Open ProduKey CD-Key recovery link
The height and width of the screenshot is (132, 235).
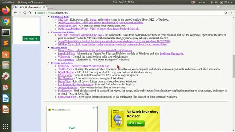(84, 66)
